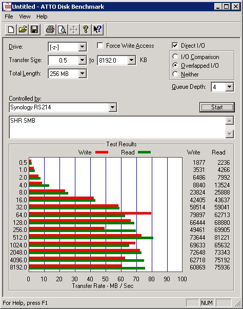Open the Total Length 256 MB dropdown
243x309 pixels.
82,73
